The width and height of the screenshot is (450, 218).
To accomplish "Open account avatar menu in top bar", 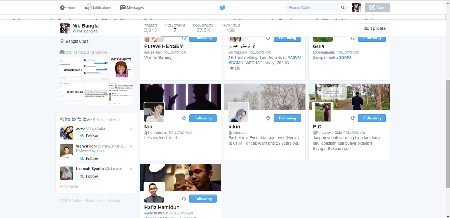I will pyautogui.click(x=356, y=7).
